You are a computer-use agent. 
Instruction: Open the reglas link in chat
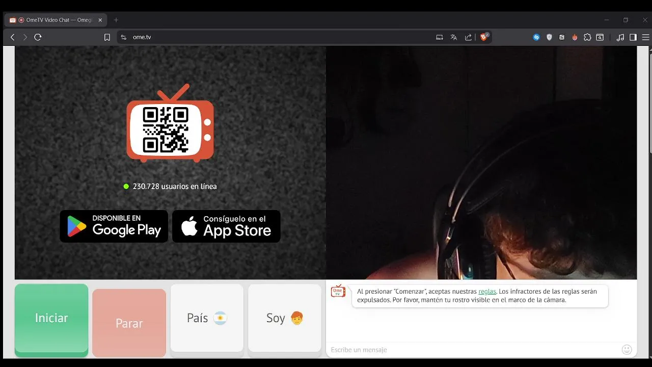[x=487, y=292]
